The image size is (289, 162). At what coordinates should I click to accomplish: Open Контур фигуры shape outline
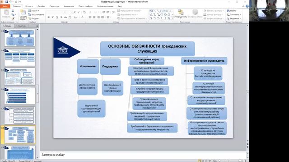coord(214,15)
